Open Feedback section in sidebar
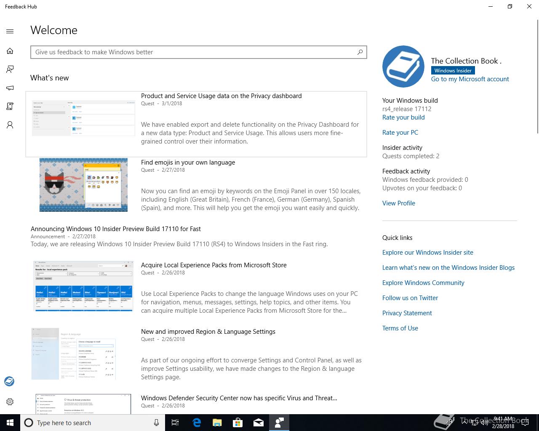The width and height of the screenshot is (539, 431). point(10,69)
